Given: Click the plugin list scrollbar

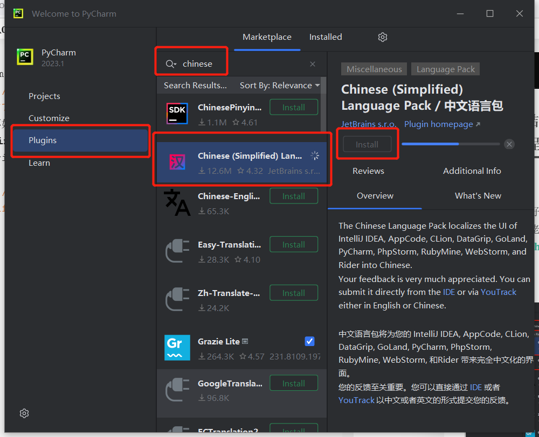Looking at the screenshot, I should click(323, 105).
